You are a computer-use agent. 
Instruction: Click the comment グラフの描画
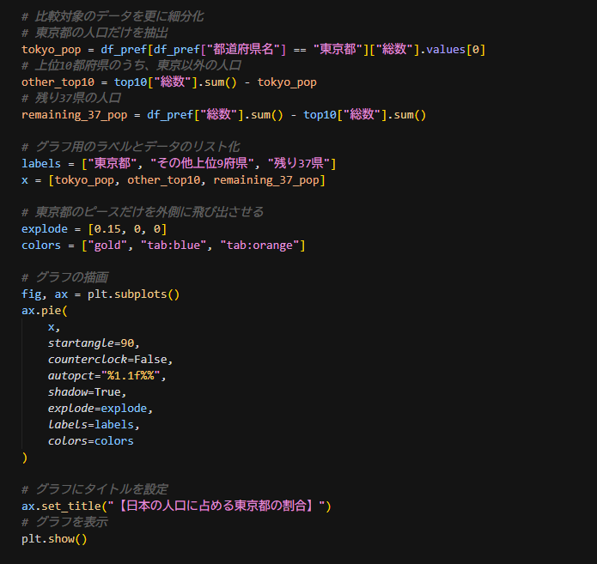click(65, 278)
